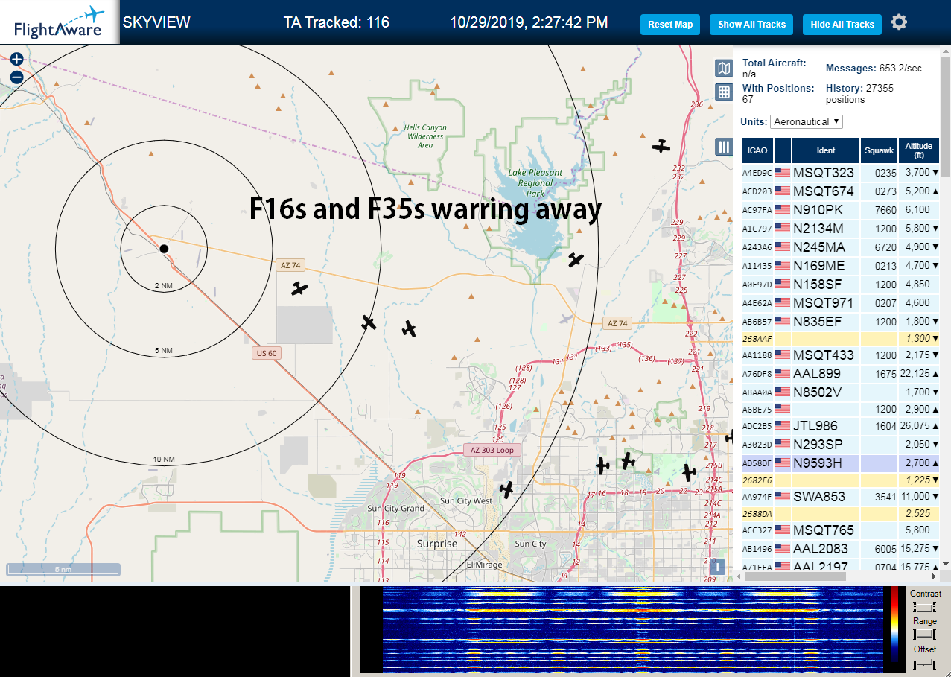Select the MSQT674 aircraft row

[x=841, y=191]
